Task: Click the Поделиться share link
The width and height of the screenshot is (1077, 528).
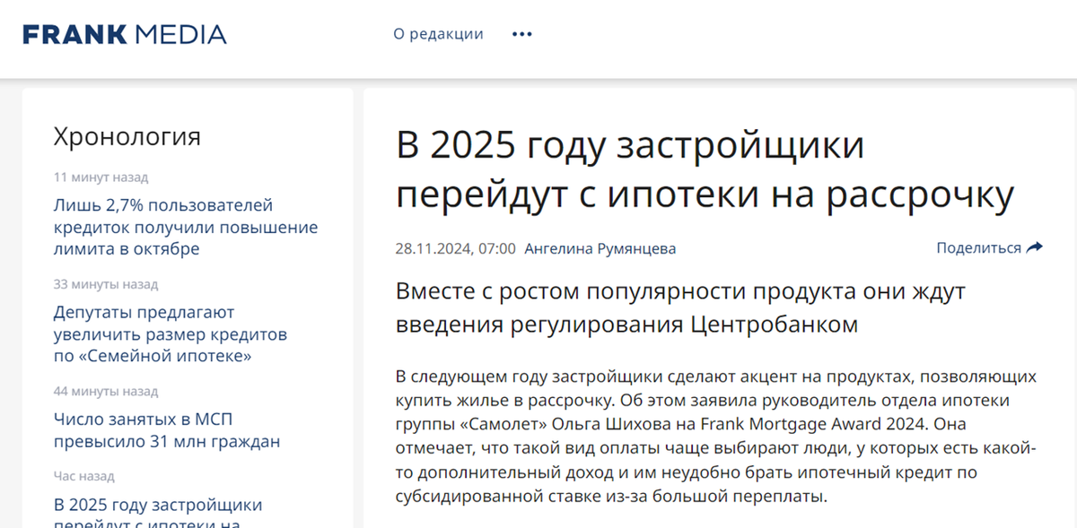Action: pyautogui.click(x=978, y=248)
